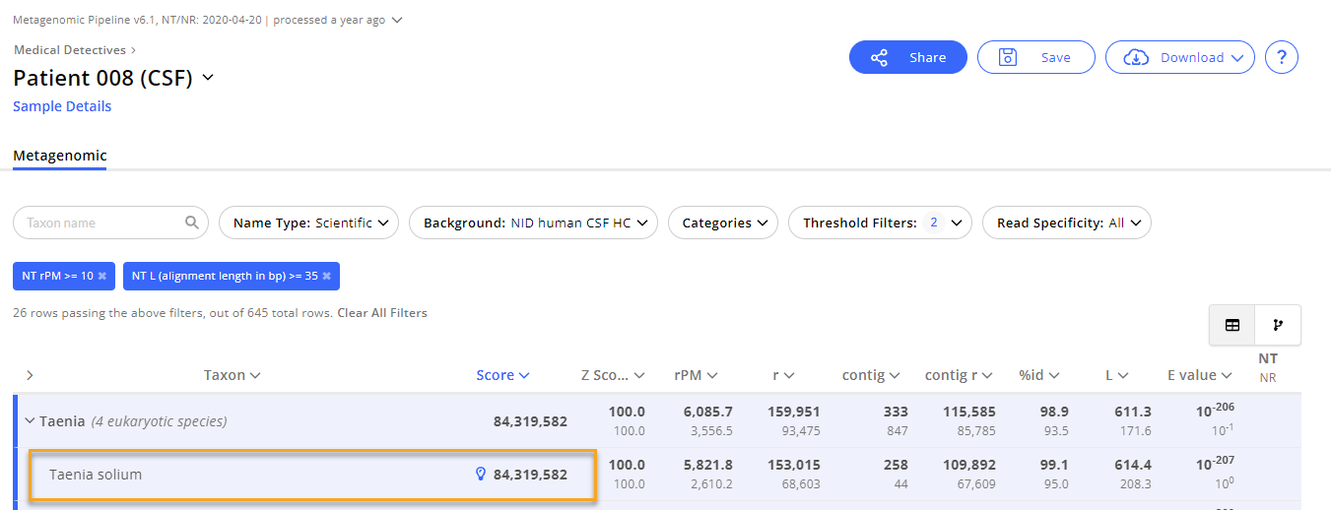Click Taenia solium r value 153,015
The width and height of the screenshot is (1331, 510).
click(x=793, y=465)
